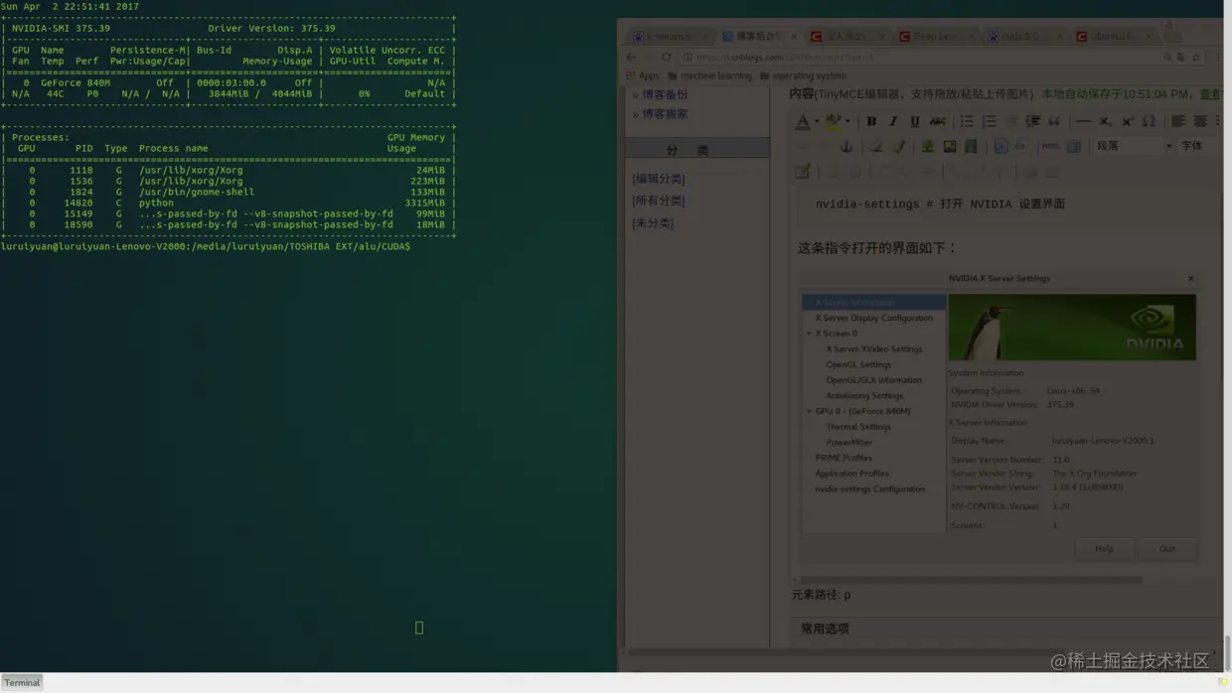
Task: Insert an image into the post
Action: 949,147
